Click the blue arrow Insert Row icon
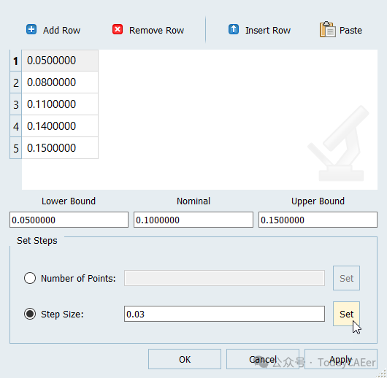 234,29
